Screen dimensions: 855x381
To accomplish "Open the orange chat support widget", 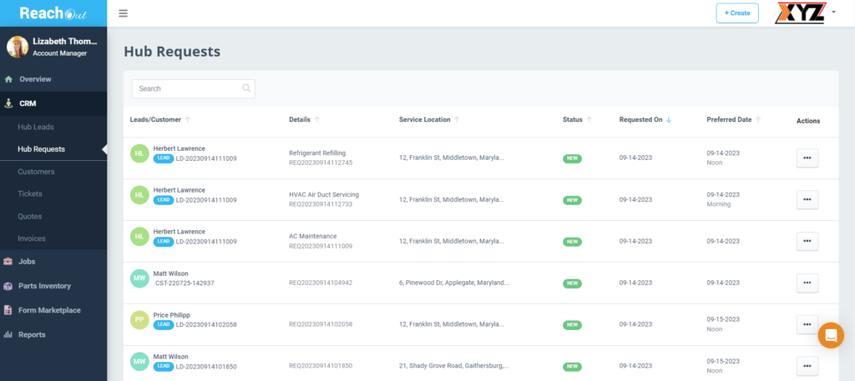I will (831, 335).
